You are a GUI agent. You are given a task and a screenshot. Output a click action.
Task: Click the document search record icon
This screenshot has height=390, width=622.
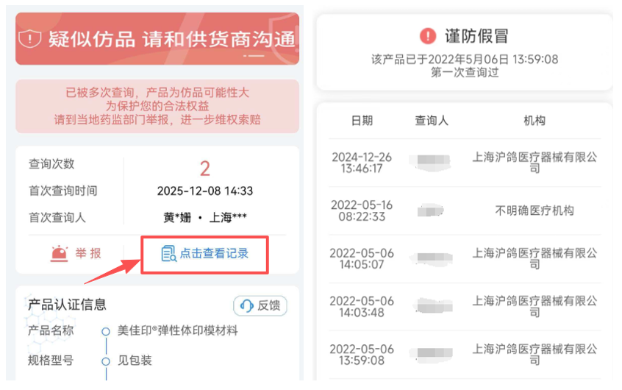168,254
